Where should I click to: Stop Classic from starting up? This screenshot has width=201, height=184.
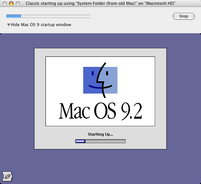click(183, 16)
